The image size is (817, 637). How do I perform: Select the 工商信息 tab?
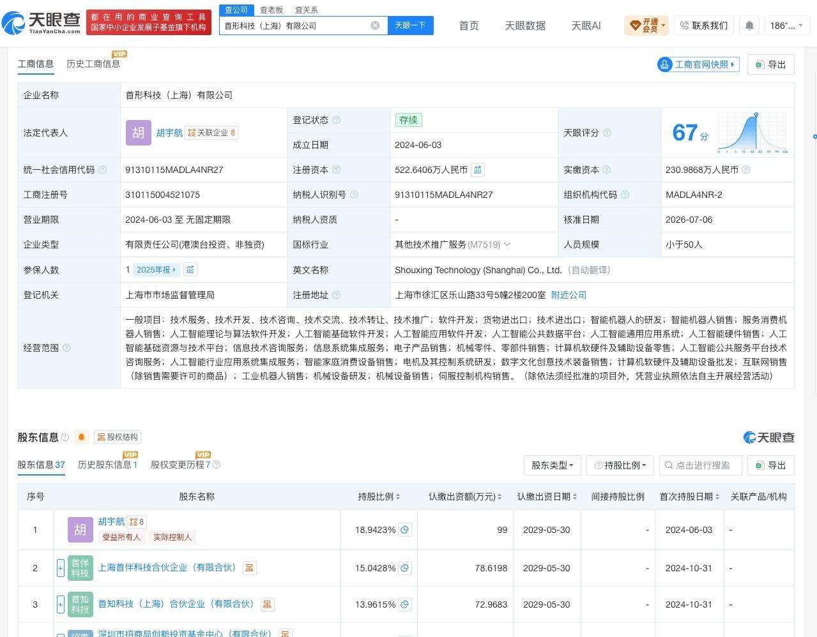pos(36,64)
